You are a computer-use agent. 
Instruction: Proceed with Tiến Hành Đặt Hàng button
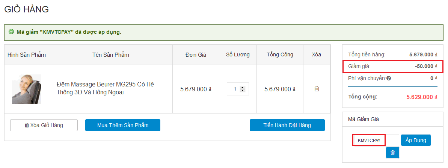287,125
